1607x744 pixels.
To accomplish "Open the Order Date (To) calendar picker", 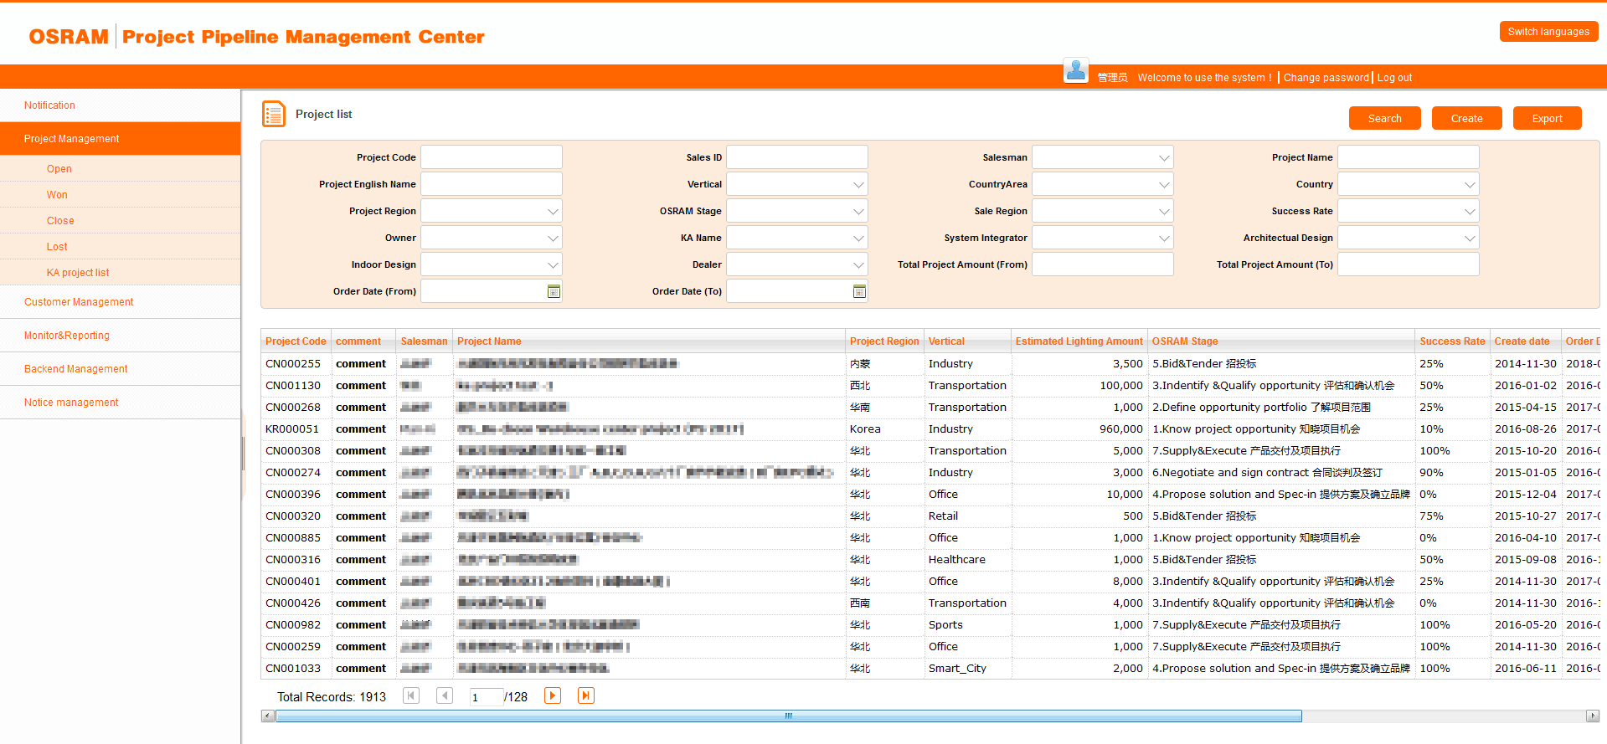I will pyautogui.click(x=859, y=291).
